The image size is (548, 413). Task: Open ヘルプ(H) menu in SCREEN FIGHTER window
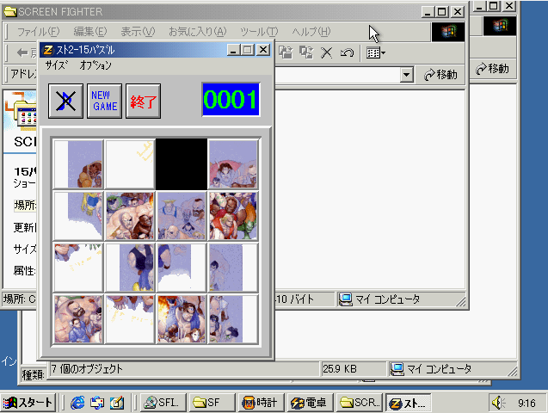click(x=311, y=32)
